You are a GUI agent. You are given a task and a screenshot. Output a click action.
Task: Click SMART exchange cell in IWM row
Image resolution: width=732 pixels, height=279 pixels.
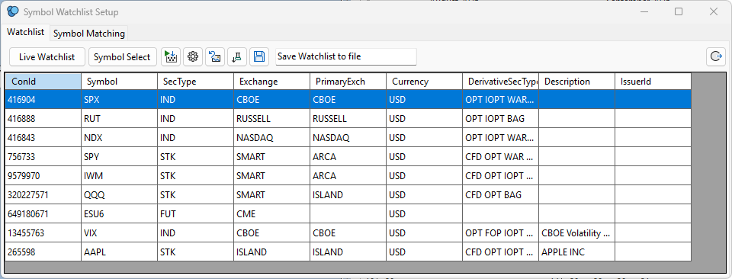click(271, 176)
